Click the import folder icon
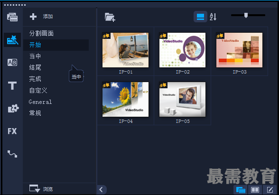The width and height of the screenshot is (279, 195). pyautogui.click(x=110, y=17)
